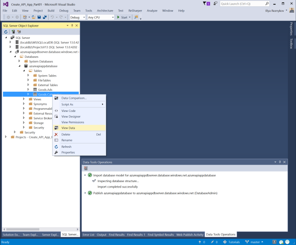Pin the SQL Server Object Explorer panel

coord(72,25)
